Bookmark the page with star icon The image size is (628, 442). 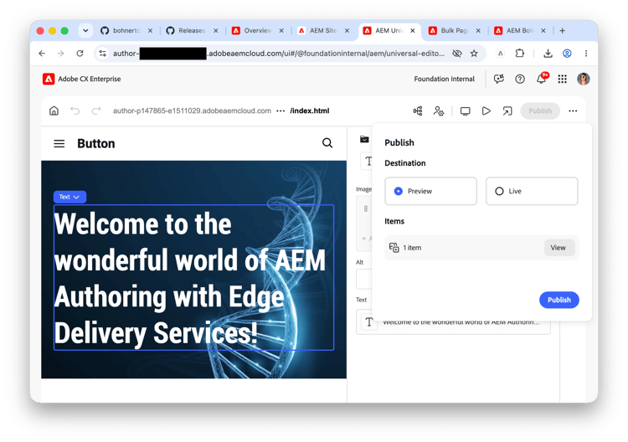[474, 54]
